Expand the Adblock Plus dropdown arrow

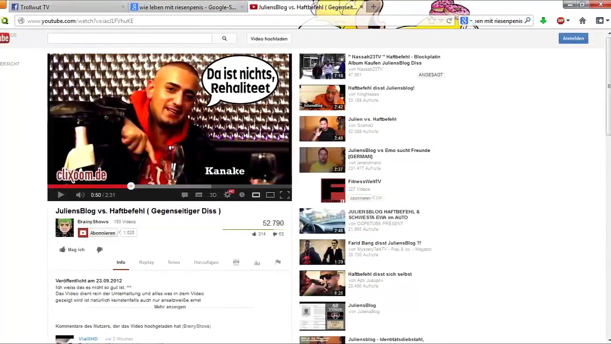point(568,21)
